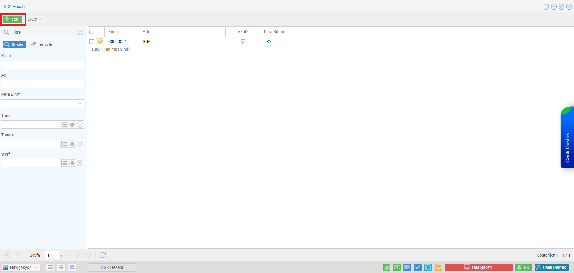The image size is (574, 273).
Task: Focus the Adı filter input field
Action: pyautogui.click(x=42, y=84)
